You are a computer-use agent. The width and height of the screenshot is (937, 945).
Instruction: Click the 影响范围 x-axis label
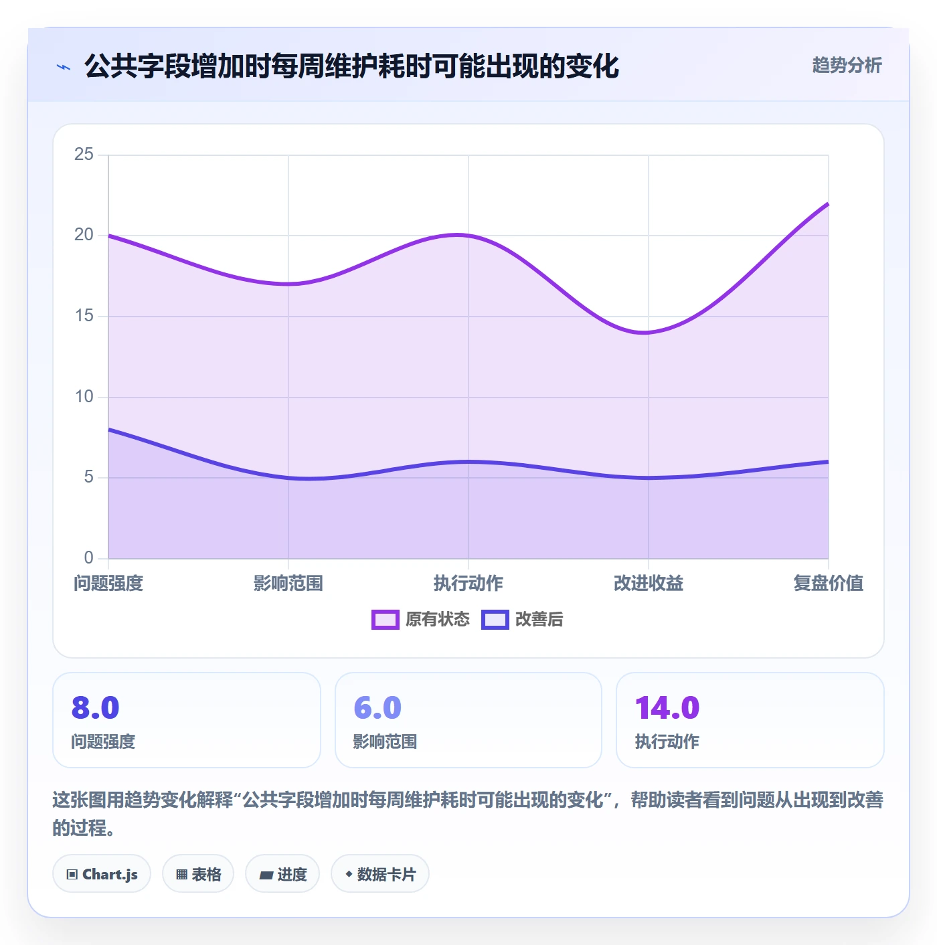point(288,584)
